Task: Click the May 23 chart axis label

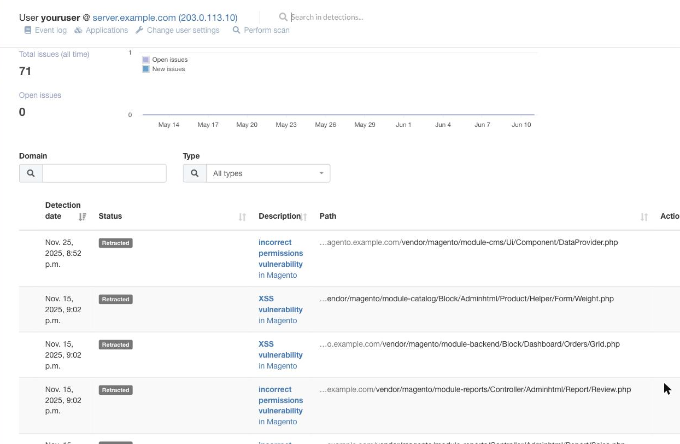Action: pos(286,125)
